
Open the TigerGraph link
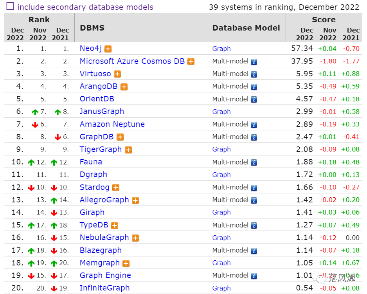(x=101, y=150)
